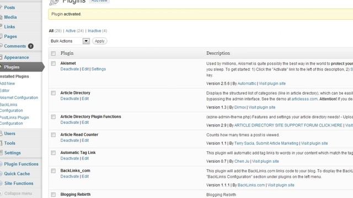Check the Article Read Counter checkbox
Image resolution: width=353 pixels, height=198 pixels.
click(x=53, y=135)
